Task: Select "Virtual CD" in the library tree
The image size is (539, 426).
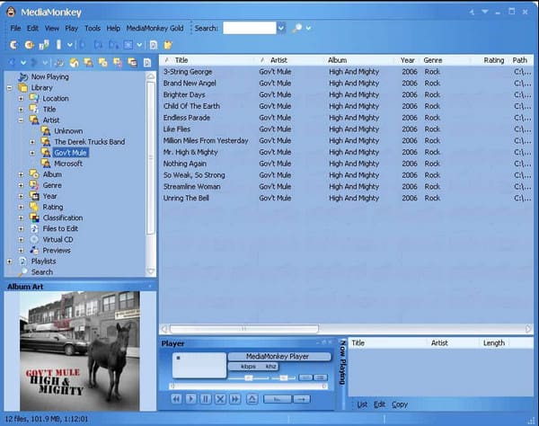Action: pyautogui.click(x=57, y=240)
